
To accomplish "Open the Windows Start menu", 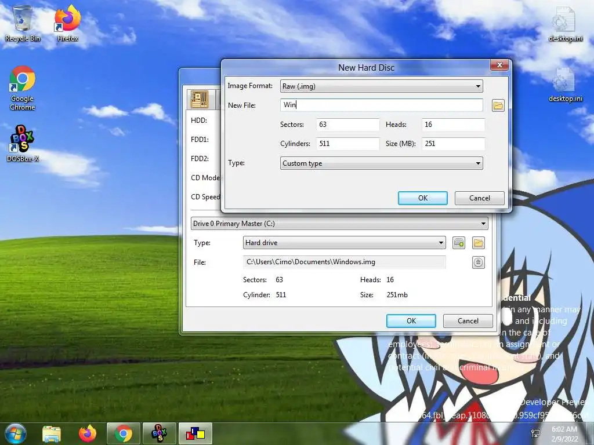I will 16,433.
